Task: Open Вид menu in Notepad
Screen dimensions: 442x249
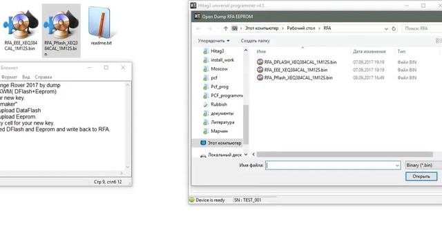Action: (26, 77)
